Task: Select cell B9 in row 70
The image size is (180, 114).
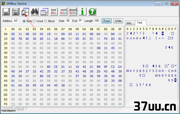Action: tap(98, 67)
